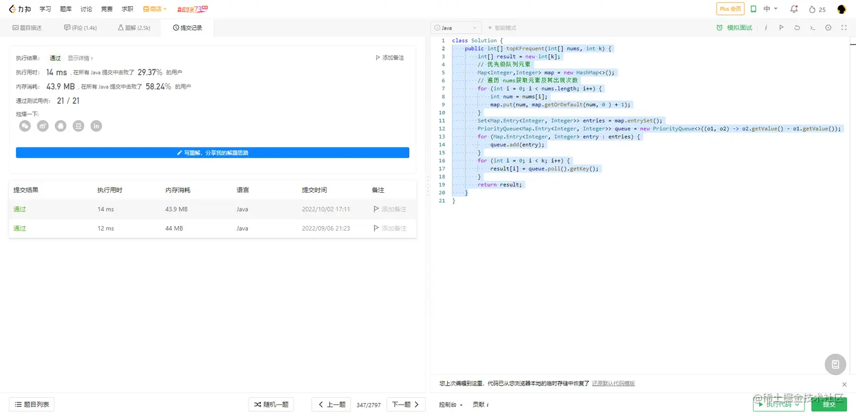
Task: Open 贡献 contribute info
Action: [481, 405]
